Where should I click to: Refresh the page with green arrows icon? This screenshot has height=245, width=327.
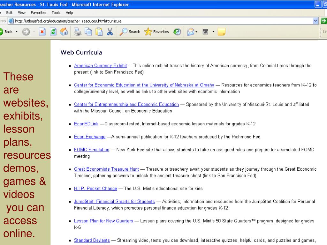coord(53,32)
